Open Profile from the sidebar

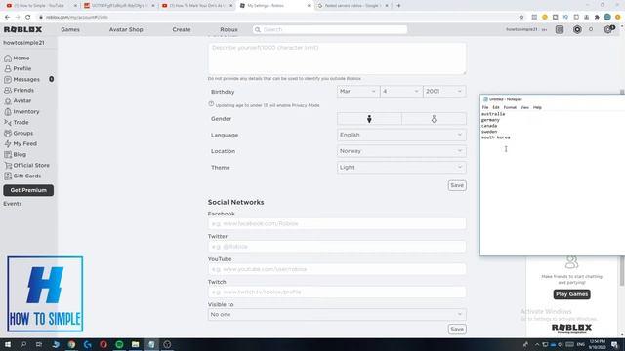pos(18,69)
